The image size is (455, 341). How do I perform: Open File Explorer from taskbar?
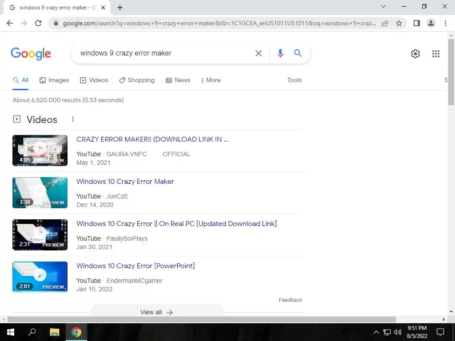pyautogui.click(x=54, y=332)
